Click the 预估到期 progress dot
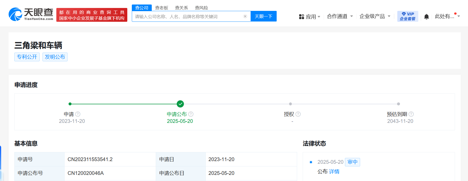Screen dimensions: 468x181 398,104
